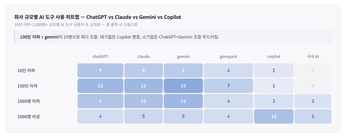Open the 100인 이하 copilot cell showing 1
Viewport: 346px width, 136px height.
click(x=274, y=86)
